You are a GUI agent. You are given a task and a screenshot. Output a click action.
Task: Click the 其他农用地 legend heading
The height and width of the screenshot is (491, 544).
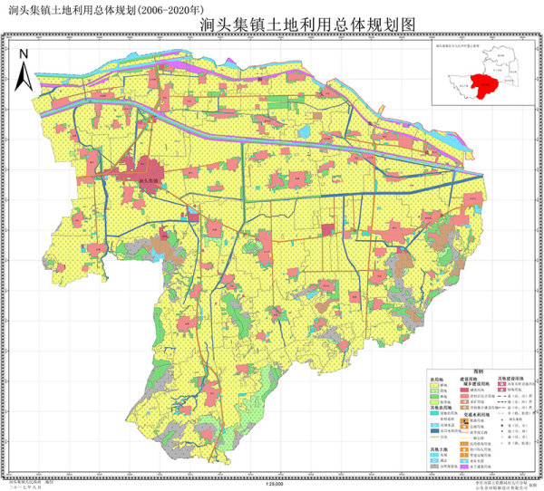441,408
